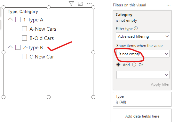Viewport: 174px width, 122px height.
Task: Select the A-New Cars item label
Action: (43, 29)
